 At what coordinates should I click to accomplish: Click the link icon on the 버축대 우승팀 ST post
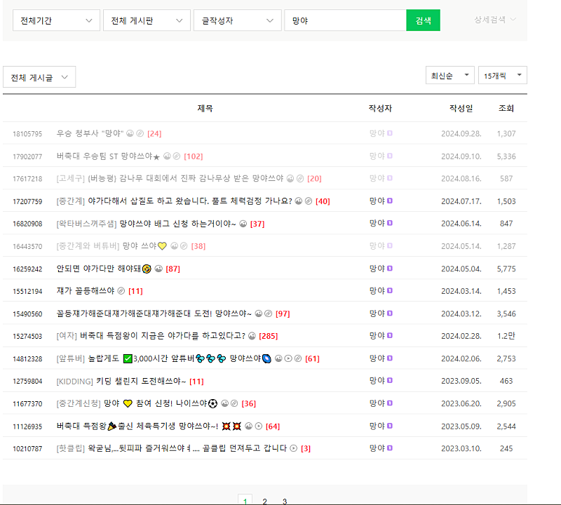point(177,156)
